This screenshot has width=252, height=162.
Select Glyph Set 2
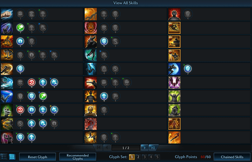click(x=138, y=157)
